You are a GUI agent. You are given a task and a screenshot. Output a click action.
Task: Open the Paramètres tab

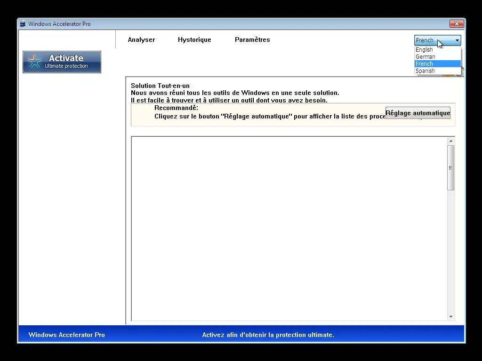252,39
